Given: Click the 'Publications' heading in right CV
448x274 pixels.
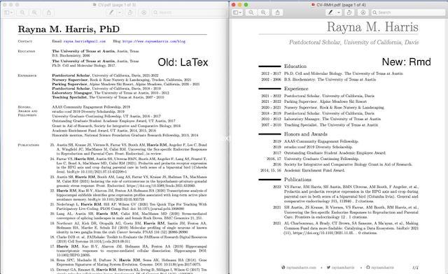Looking at the screenshot, I should [297, 180].
